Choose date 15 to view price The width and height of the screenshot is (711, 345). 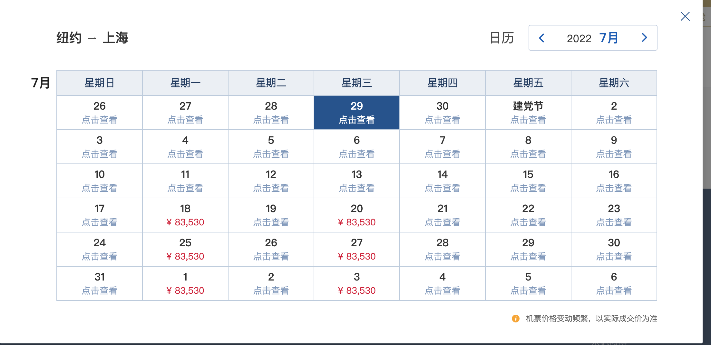pos(528,181)
